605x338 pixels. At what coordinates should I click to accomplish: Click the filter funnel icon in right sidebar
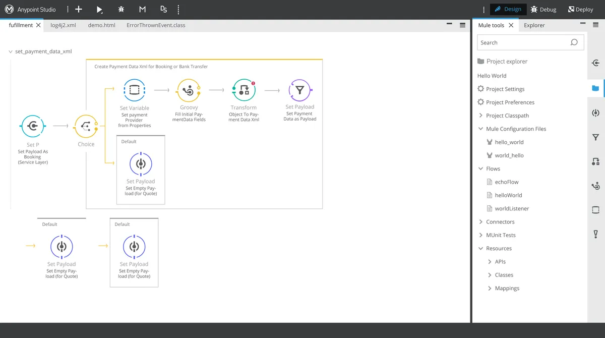coord(595,137)
